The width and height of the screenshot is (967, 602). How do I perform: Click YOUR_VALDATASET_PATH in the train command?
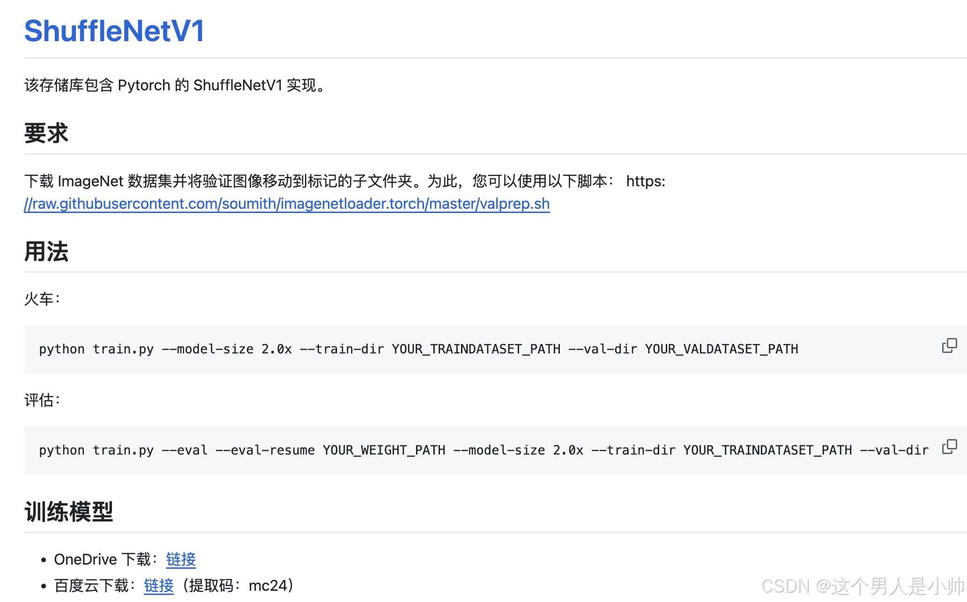pos(722,349)
